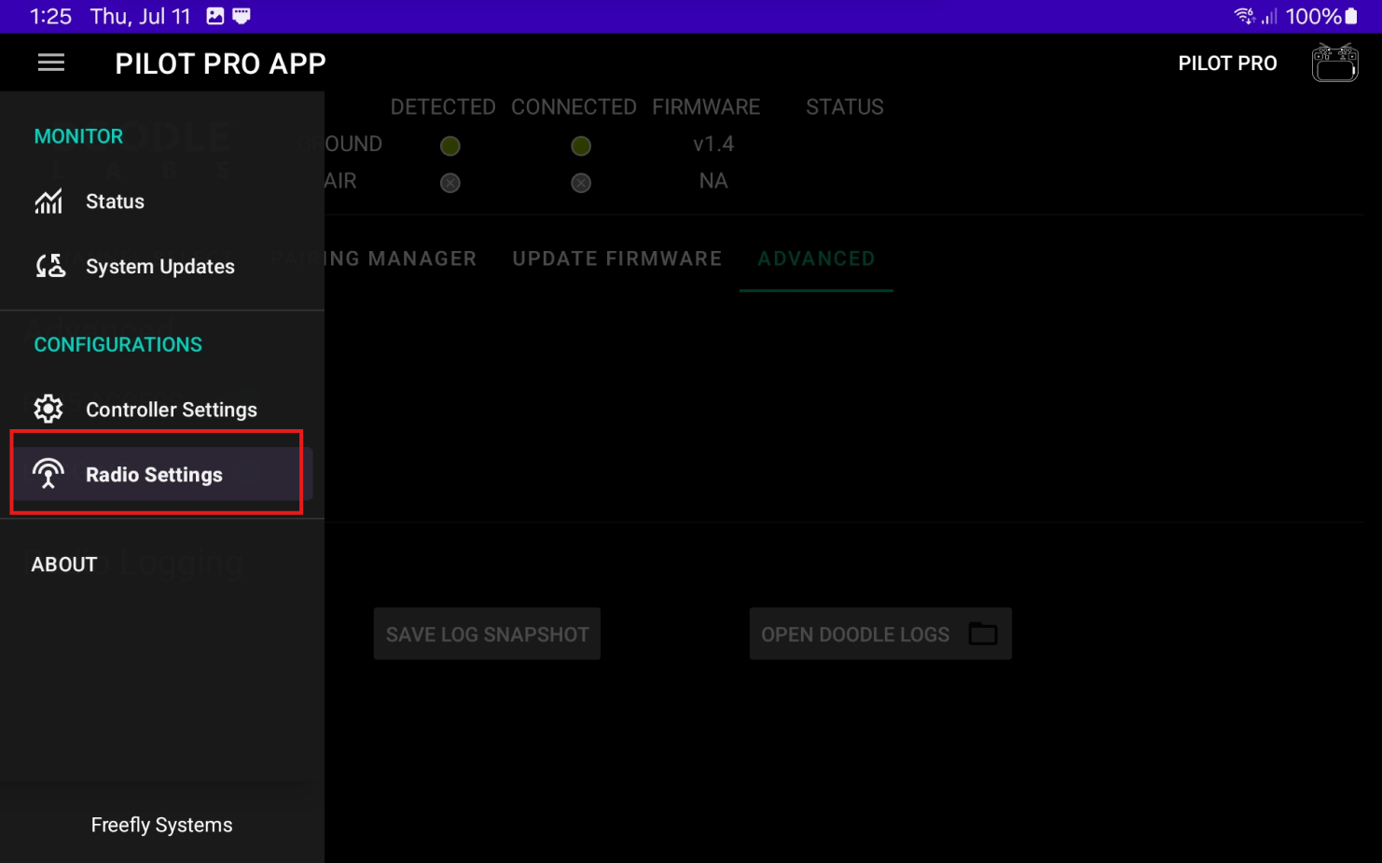Tap the controller icon beside PILOT PRO
The height and width of the screenshot is (863, 1382).
coord(1334,63)
